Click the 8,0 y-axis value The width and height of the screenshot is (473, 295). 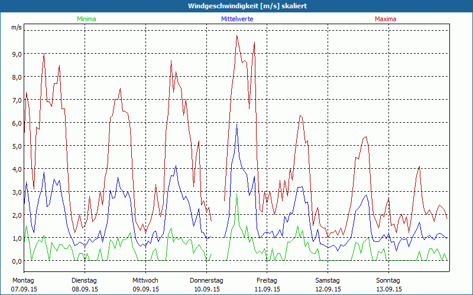(17, 77)
